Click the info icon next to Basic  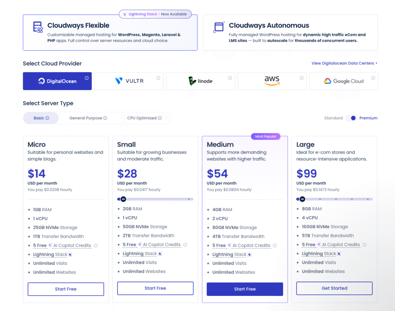coord(47,118)
